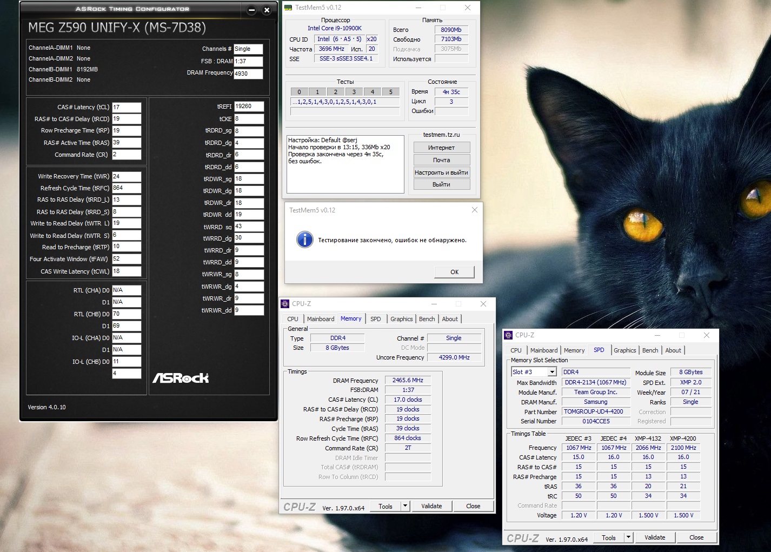771x552 pixels.
Task: Open Graphics tab in CPU-Z Timings window
Action: [x=402, y=319]
